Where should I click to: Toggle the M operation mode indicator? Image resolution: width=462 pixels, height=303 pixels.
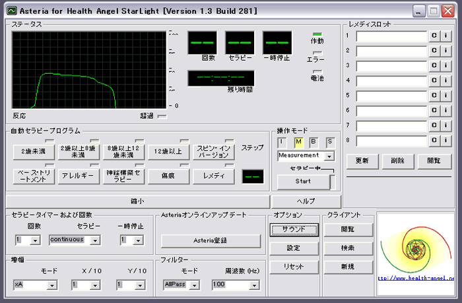click(298, 142)
